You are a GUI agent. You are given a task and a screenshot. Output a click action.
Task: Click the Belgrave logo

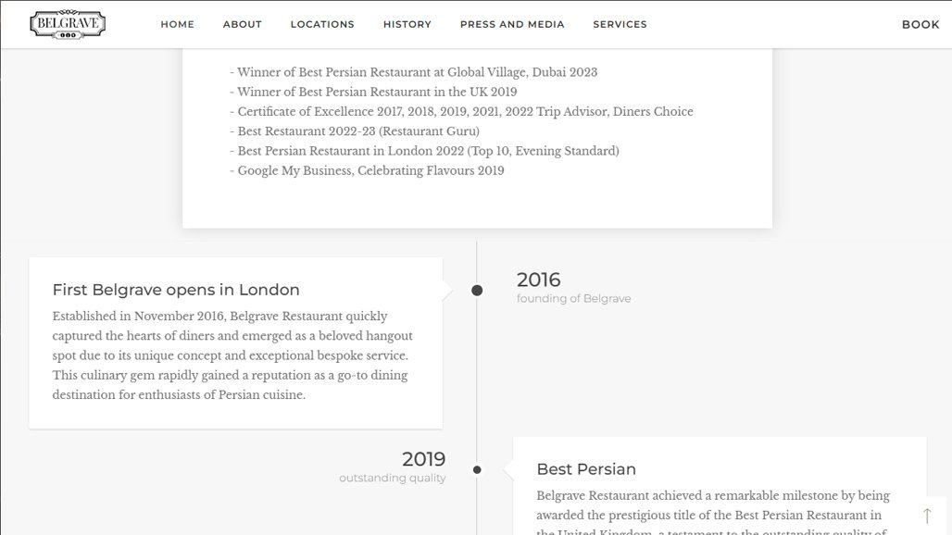click(x=68, y=24)
